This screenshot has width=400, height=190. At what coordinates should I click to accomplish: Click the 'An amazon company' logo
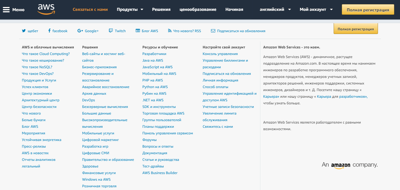pyautogui.click(x=350, y=165)
